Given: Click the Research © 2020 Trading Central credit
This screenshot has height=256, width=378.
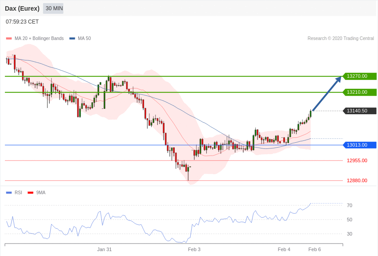Looking at the screenshot, I should 341,39.
